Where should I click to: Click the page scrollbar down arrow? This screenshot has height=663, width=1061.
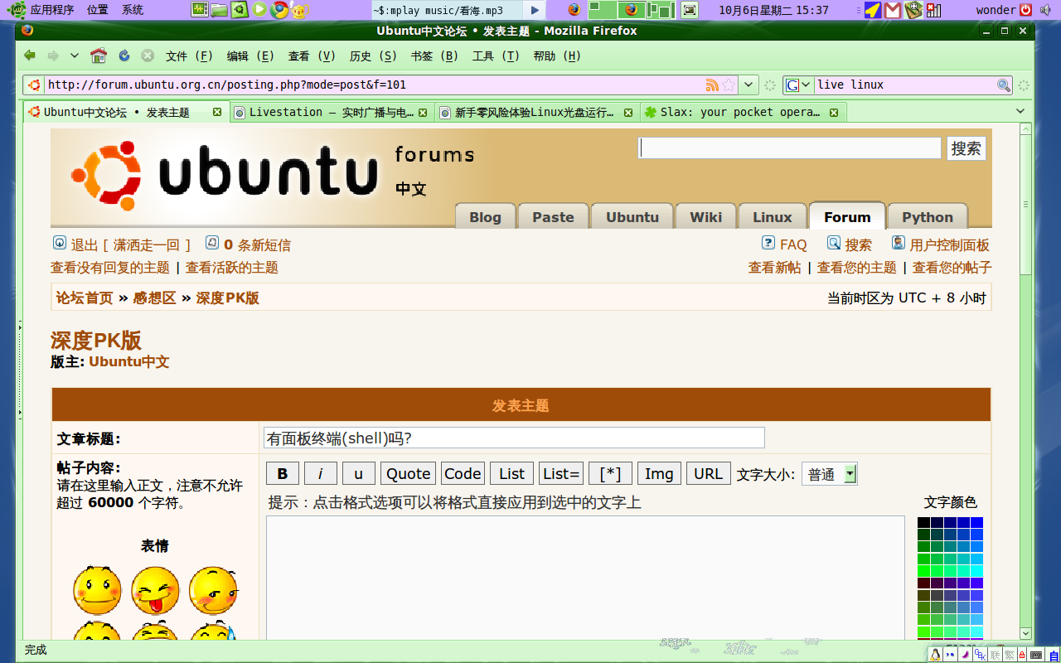pos(1025,633)
